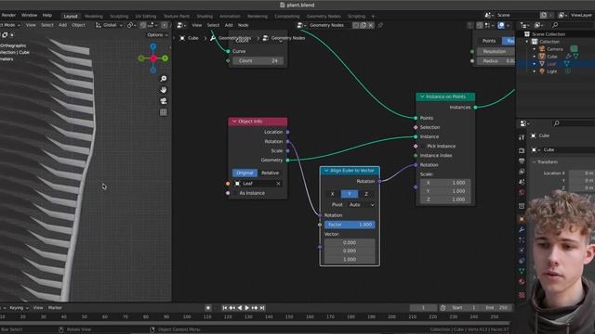
Task: Click the blue Z axis gizmo handle
Action: (x=152, y=46)
